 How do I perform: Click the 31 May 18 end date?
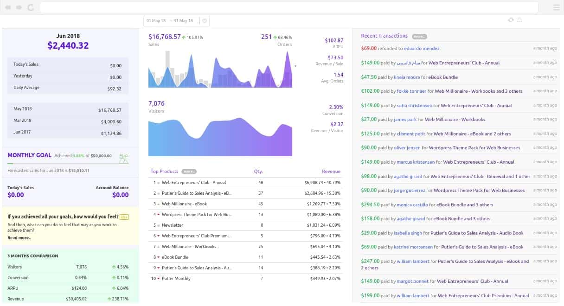coord(183,21)
